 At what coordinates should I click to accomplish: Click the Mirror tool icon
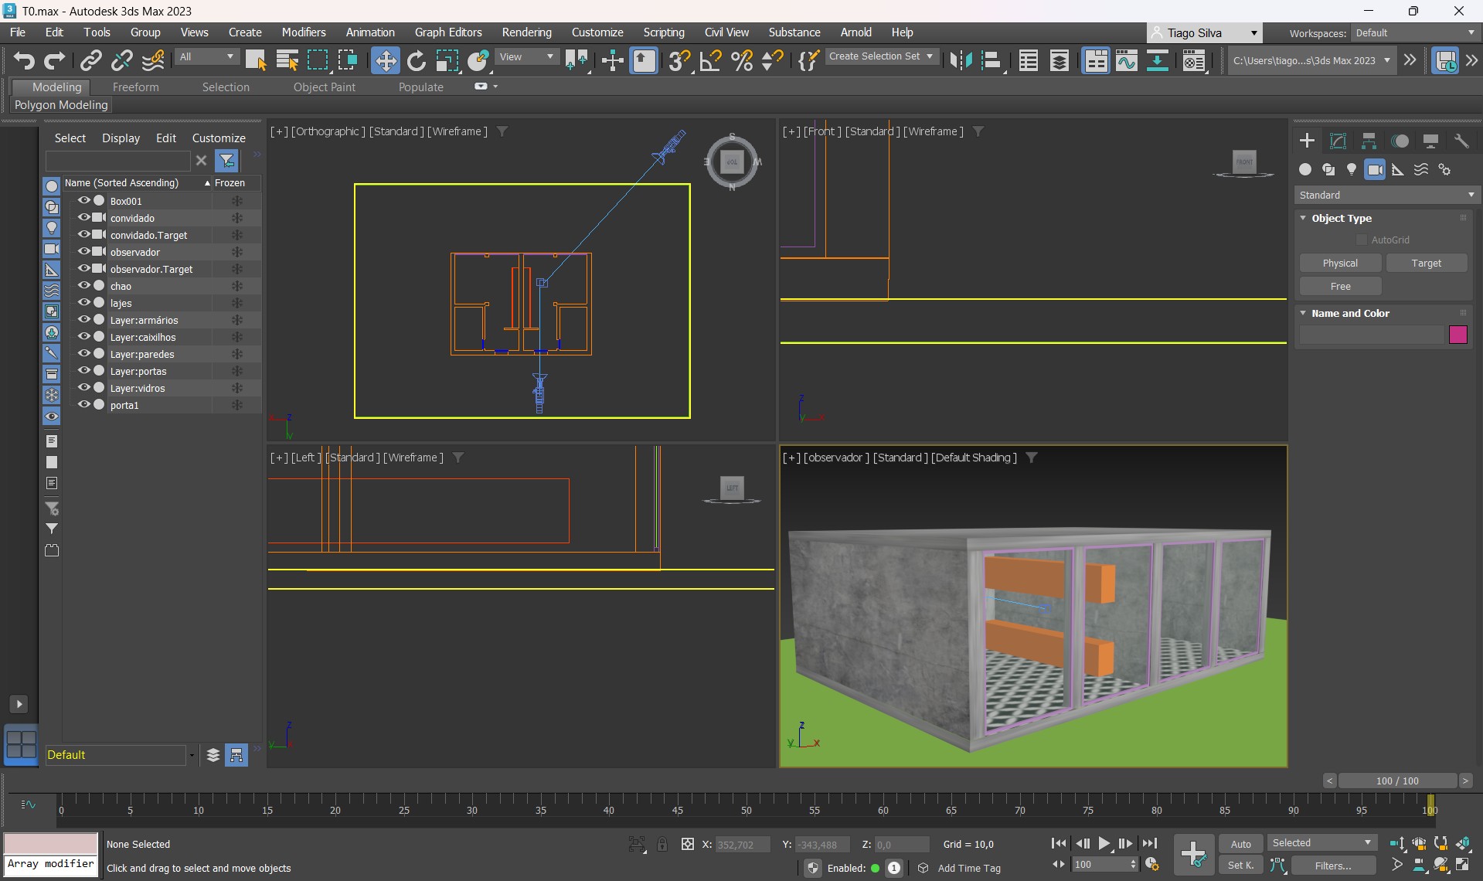[x=961, y=60]
